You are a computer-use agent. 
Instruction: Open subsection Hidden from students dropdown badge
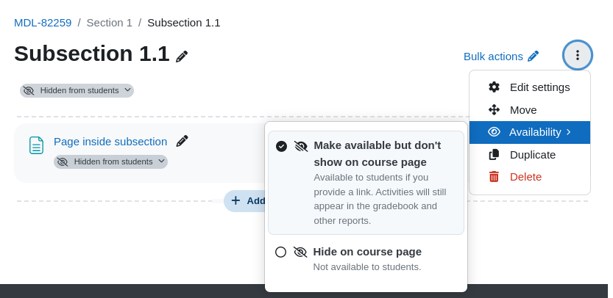[x=77, y=90]
